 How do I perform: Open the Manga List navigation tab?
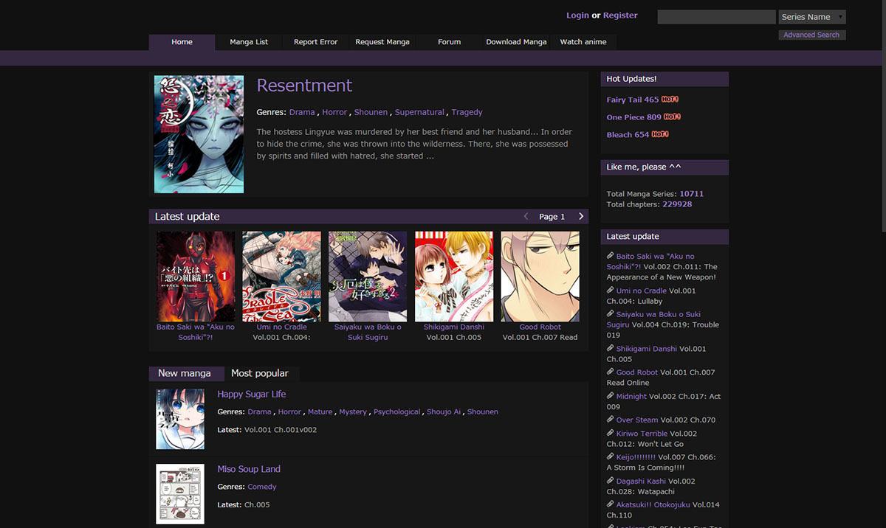[x=249, y=42]
